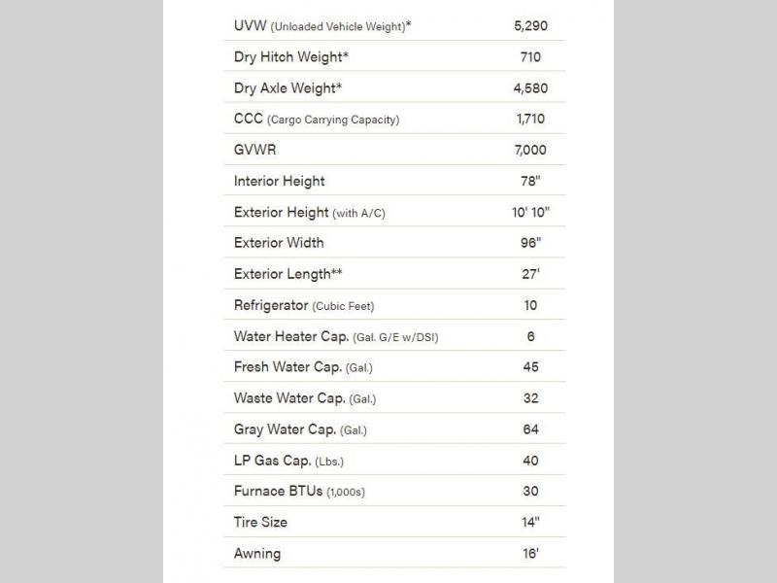Click the Tire Size label
The image size is (777, 583).
click(260, 523)
